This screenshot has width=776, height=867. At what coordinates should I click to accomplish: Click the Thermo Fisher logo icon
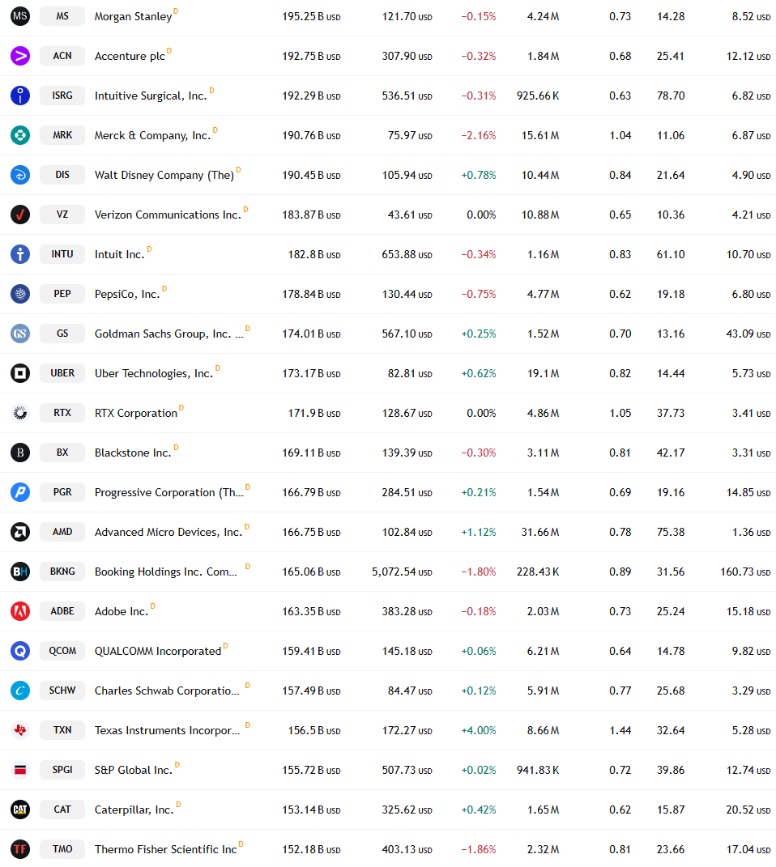click(20, 849)
